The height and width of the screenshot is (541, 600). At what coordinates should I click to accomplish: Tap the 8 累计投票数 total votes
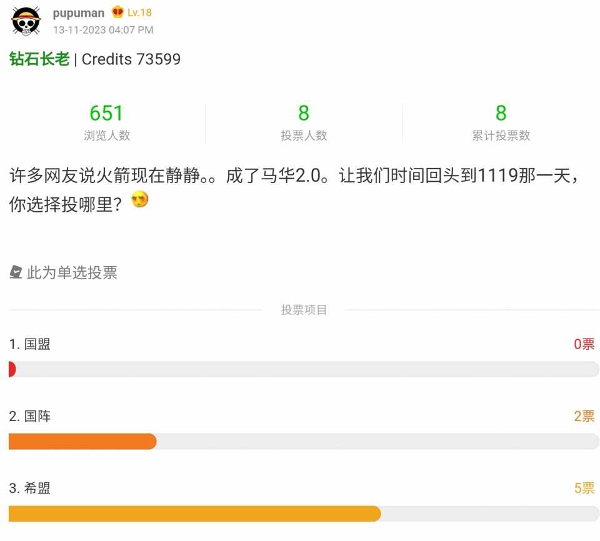pos(501,122)
